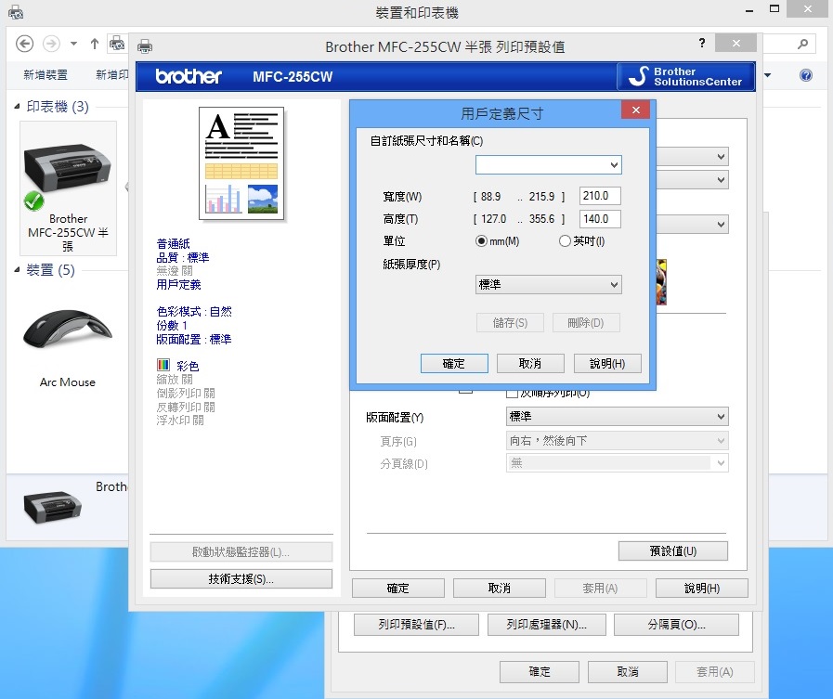Click 確定 in the 用戶定義尺寸 dialog
This screenshot has height=699, width=833.
pyautogui.click(x=454, y=364)
